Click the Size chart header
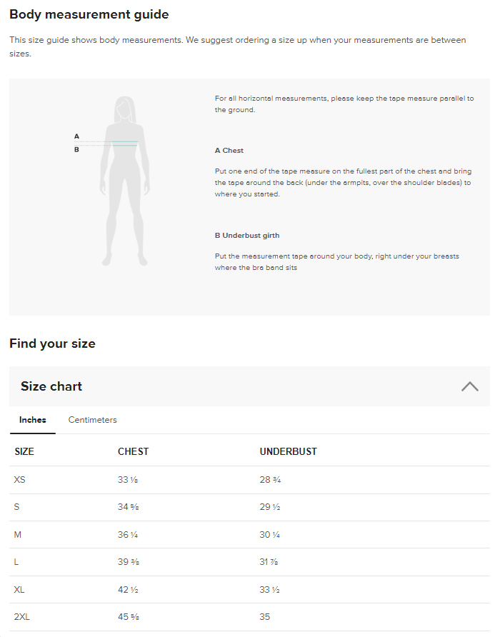The height and width of the screenshot is (637, 500). click(x=249, y=386)
